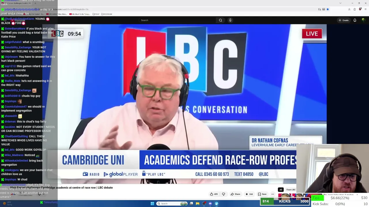This screenshot has width=369, height=207.
Task: Click username Stallio_Mate in chat
Action: click(x=12, y=81)
